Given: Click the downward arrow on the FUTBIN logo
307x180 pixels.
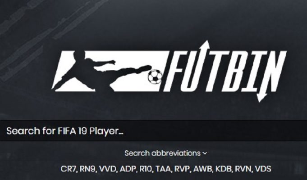Looking at the screenshot, I should [x=261, y=97].
